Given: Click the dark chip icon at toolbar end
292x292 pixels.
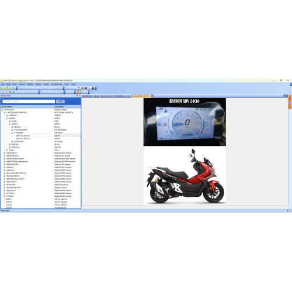Looking at the screenshot, I should click(93, 88).
